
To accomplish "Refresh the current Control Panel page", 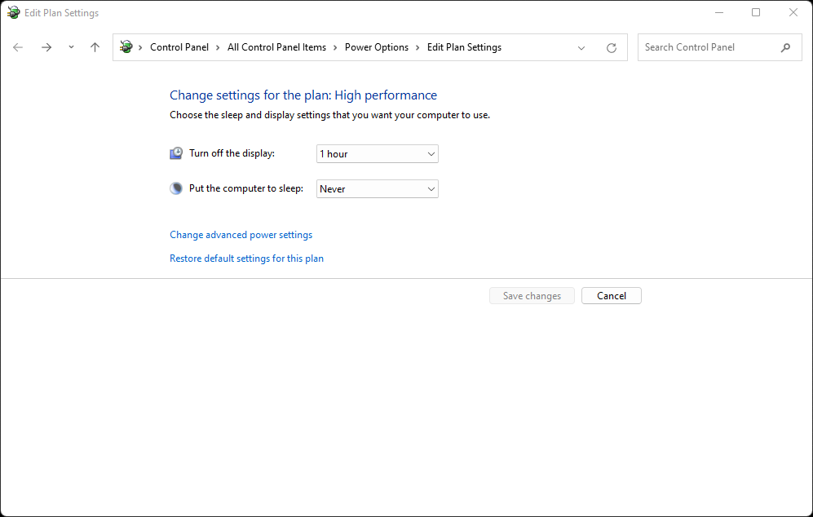I will [611, 47].
